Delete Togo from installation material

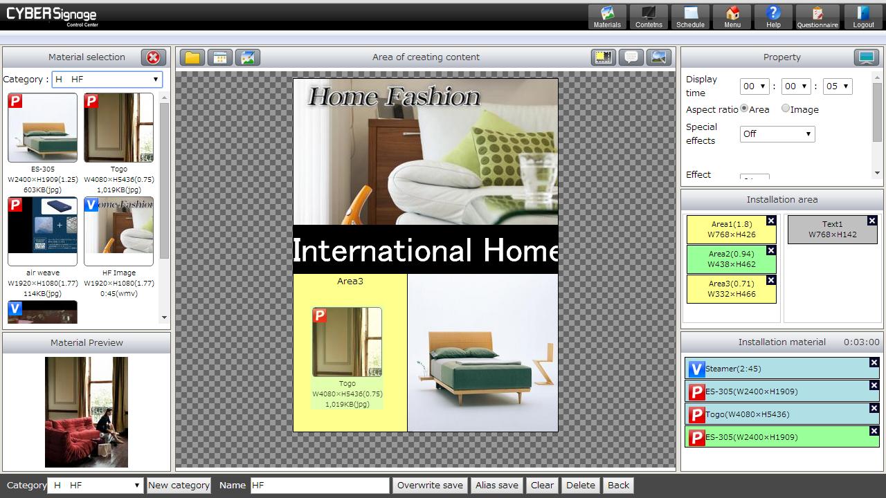pos(874,408)
